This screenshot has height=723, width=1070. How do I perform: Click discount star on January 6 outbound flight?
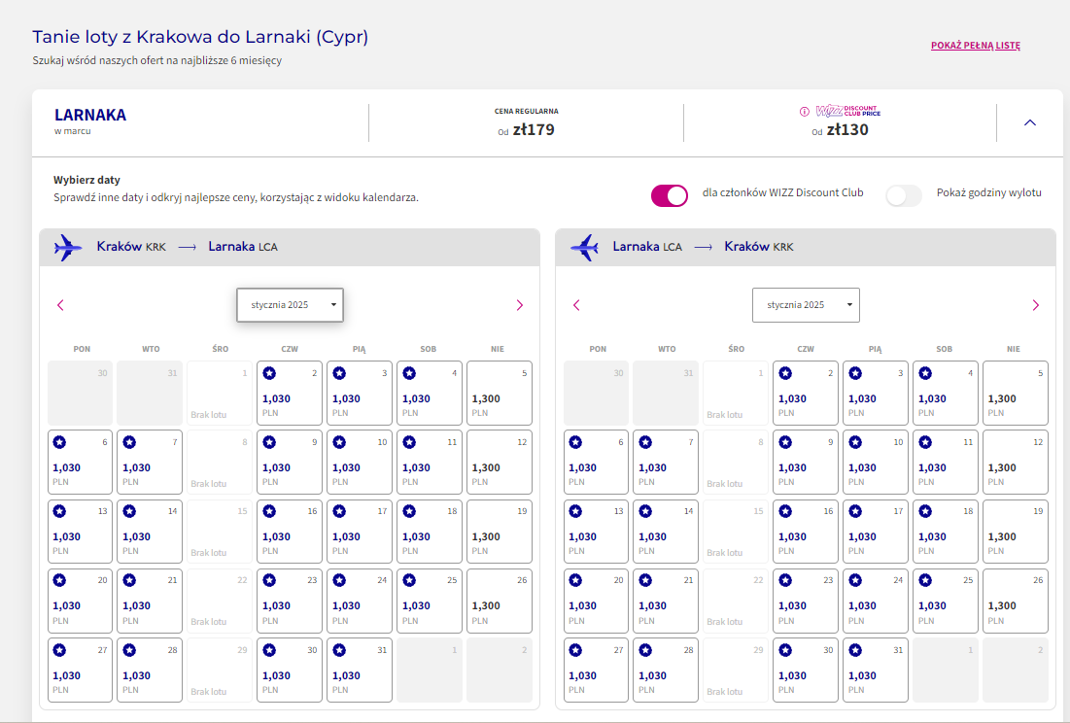coord(60,442)
